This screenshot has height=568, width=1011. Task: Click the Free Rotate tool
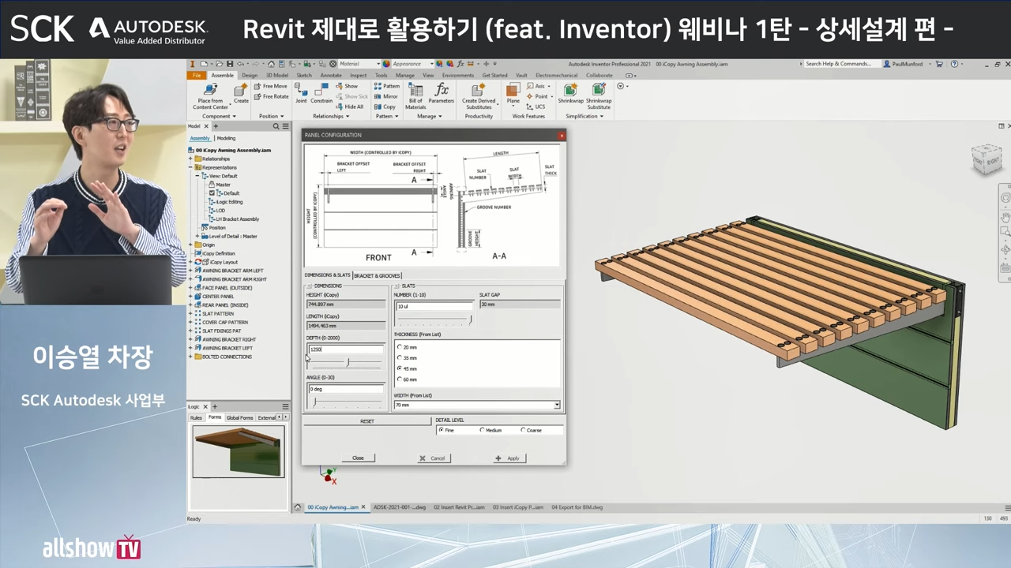pyautogui.click(x=271, y=96)
